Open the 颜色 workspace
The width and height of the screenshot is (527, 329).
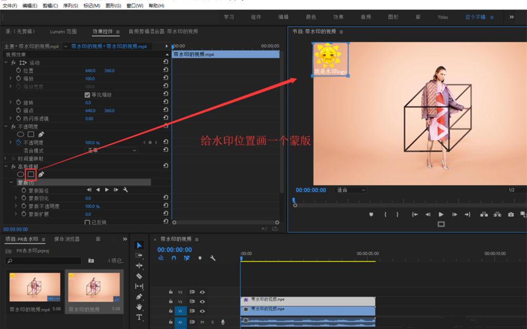click(310, 17)
